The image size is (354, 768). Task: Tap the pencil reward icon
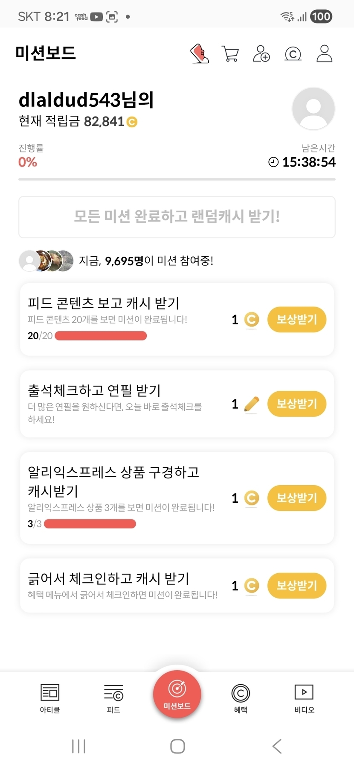tap(252, 404)
